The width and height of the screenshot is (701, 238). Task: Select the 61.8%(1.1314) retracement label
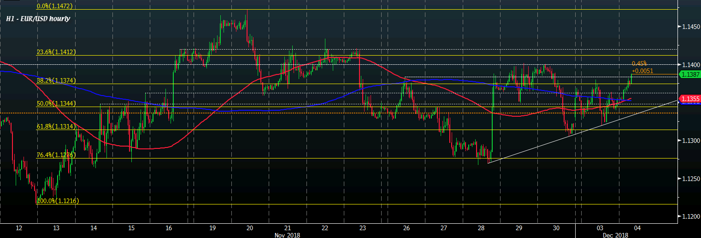pyautogui.click(x=56, y=126)
